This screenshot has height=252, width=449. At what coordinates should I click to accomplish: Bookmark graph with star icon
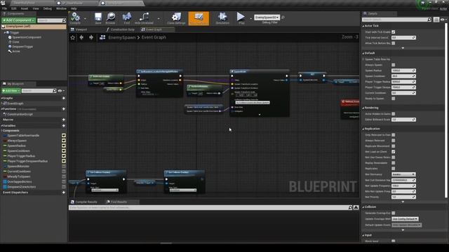point(73,37)
